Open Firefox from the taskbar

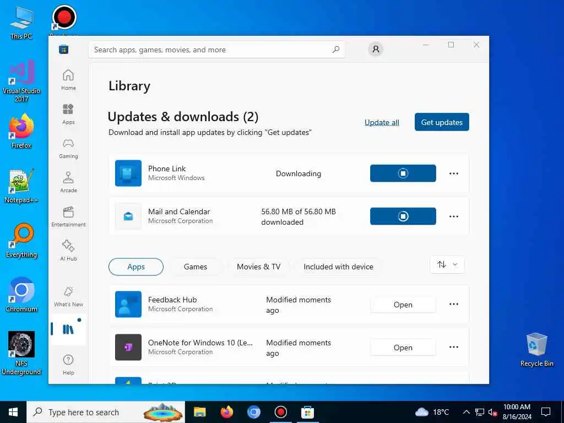pyautogui.click(x=226, y=412)
